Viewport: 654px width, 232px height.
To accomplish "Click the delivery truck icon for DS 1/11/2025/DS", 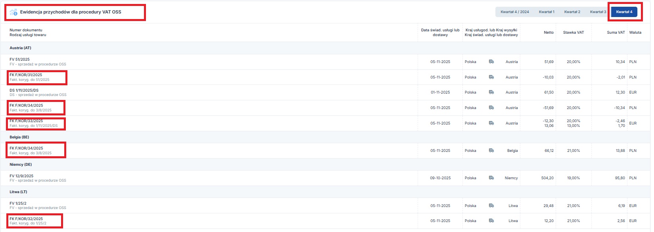I will click(x=491, y=92).
